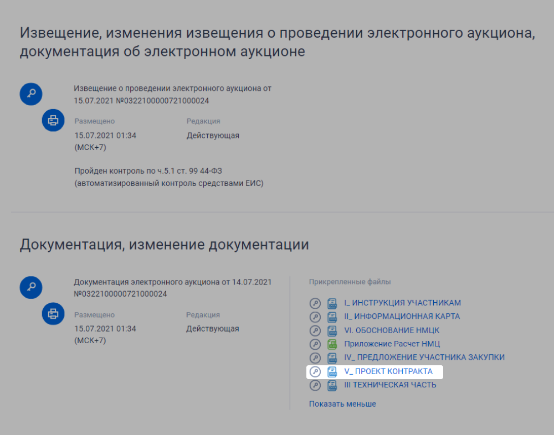
Task: Click document icon next to ПРОЕКТ КОНТРАКТА
Action: [x=332, y=371]
